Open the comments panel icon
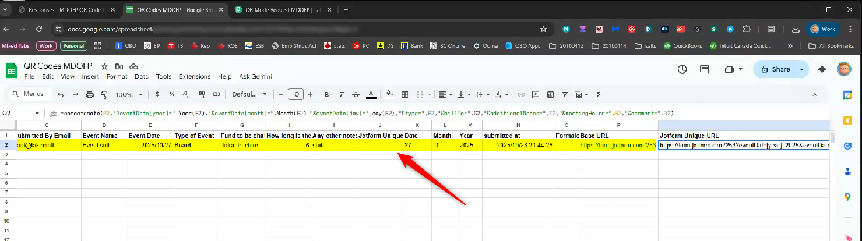The image size is (862, 241). (704, 69)
